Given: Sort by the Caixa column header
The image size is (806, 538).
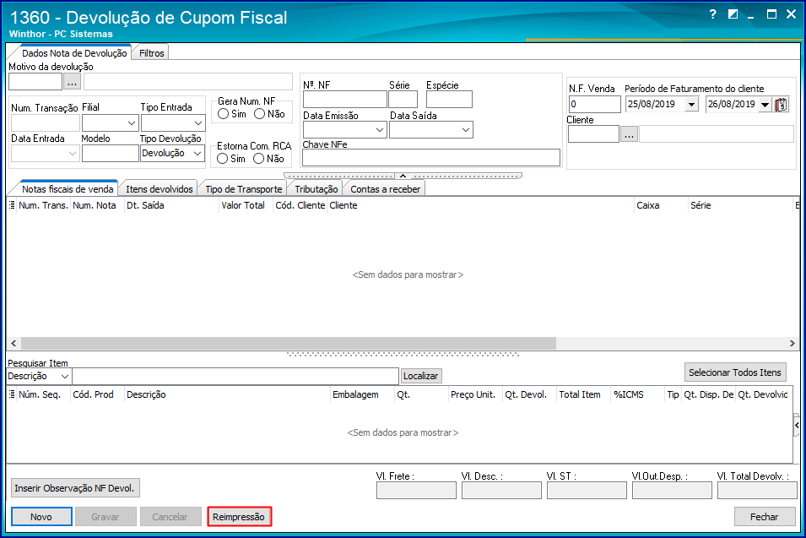Looking at the screenshot, I should [661, 205].
